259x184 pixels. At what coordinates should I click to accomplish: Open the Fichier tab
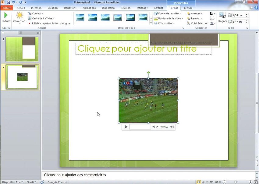pos(7,8)
